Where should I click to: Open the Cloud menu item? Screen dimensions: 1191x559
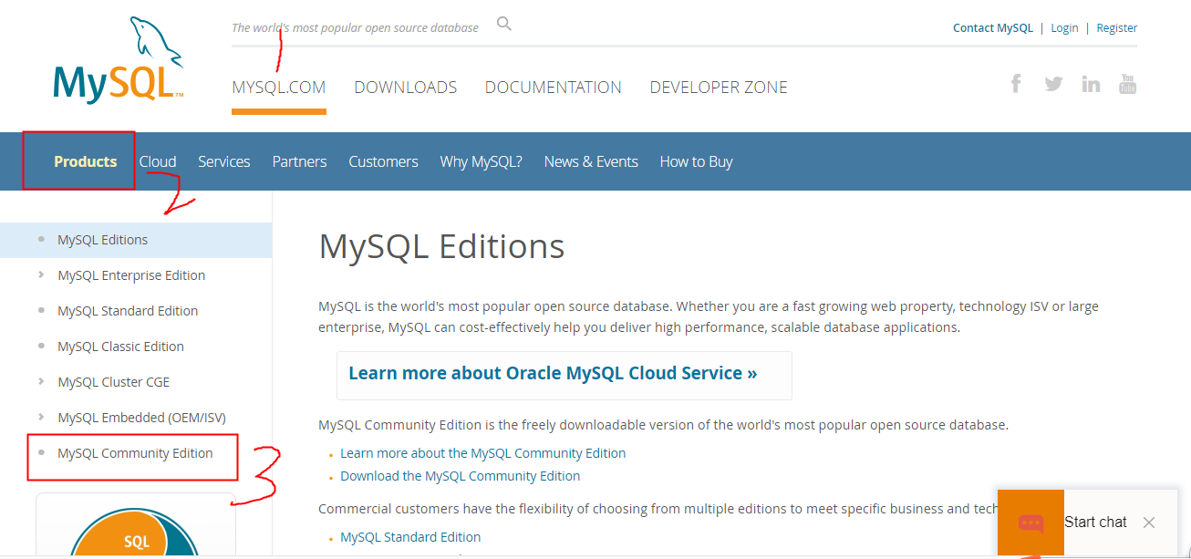coord(158,160)
